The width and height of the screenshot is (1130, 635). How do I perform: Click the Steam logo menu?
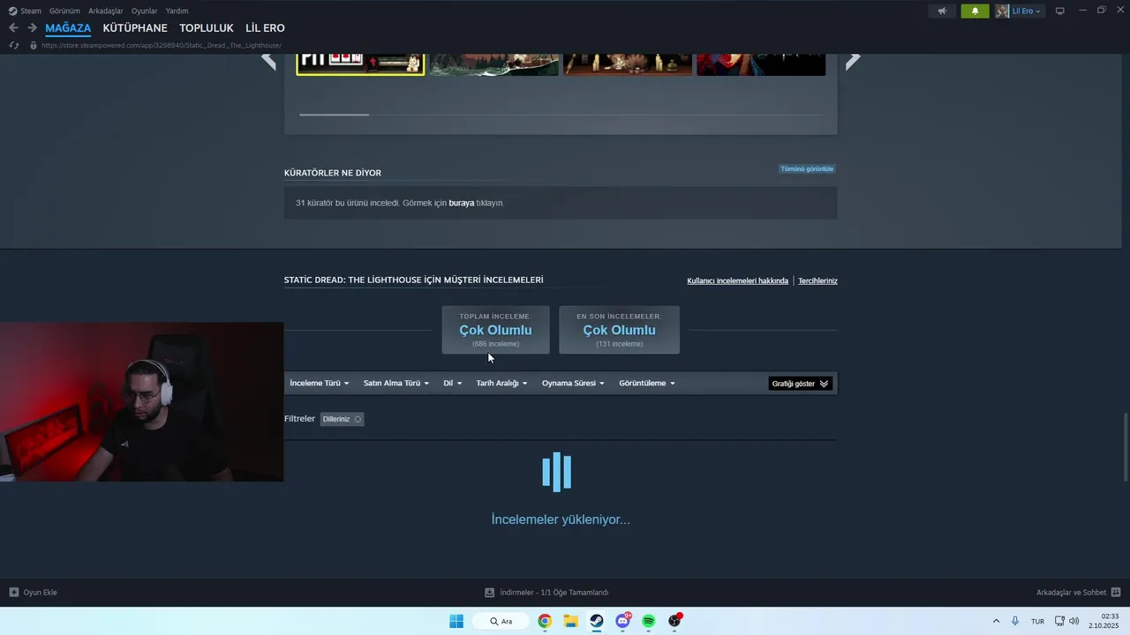(25, 11)
